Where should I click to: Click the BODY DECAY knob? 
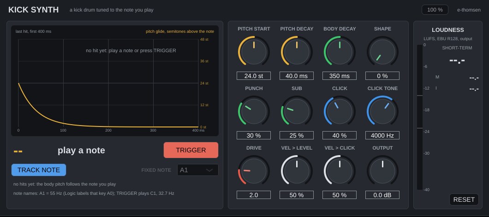click(x=340, y=52)
